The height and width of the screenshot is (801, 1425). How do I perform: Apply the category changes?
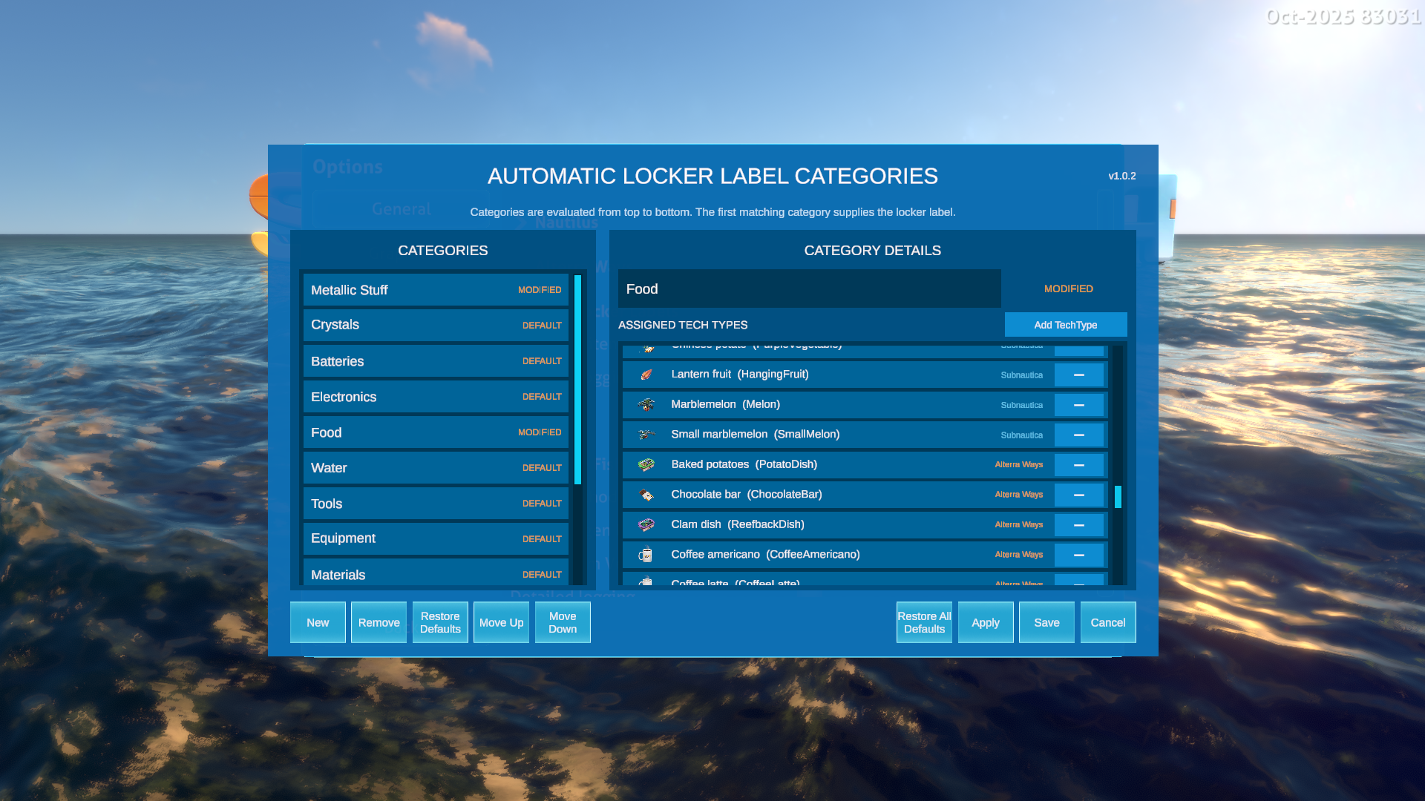tap(986, 622)
